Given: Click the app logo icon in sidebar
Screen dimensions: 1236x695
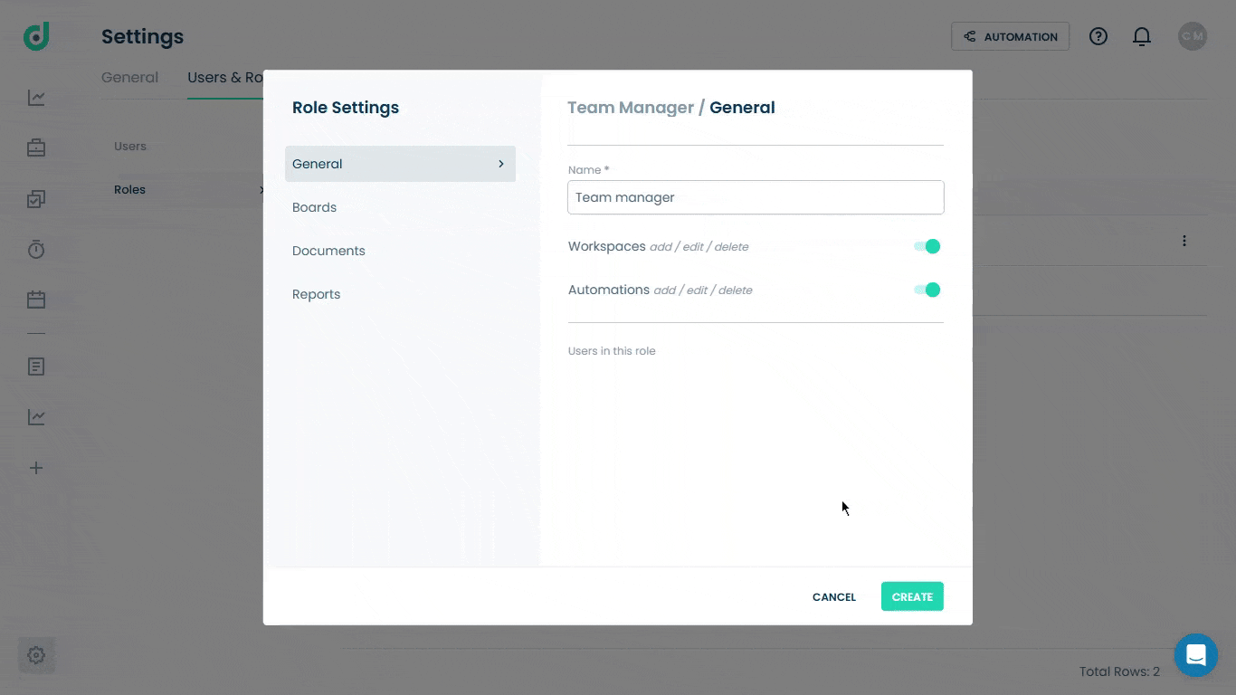Looking at the screenshot, I should (x=36, y=36).
